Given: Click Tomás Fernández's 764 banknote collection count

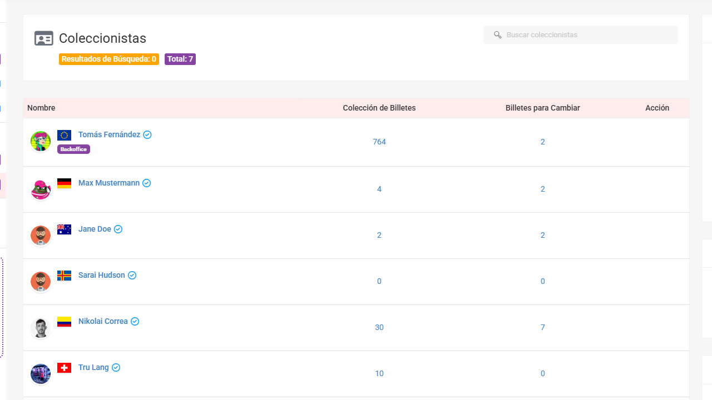Looking at the screenshot, I should pyautogui.click(x=379, y=142).
